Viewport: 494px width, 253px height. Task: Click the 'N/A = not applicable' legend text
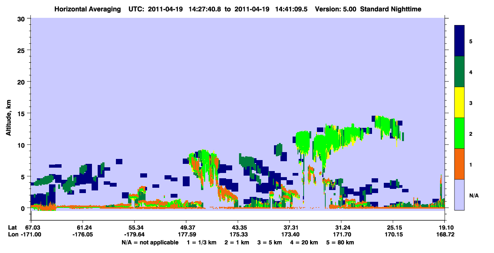click(x=150, y=242)
